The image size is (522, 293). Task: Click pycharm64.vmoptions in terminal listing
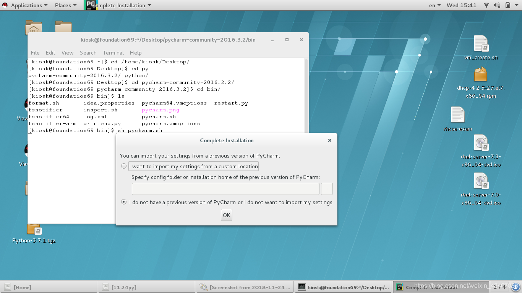click(174, 103)
